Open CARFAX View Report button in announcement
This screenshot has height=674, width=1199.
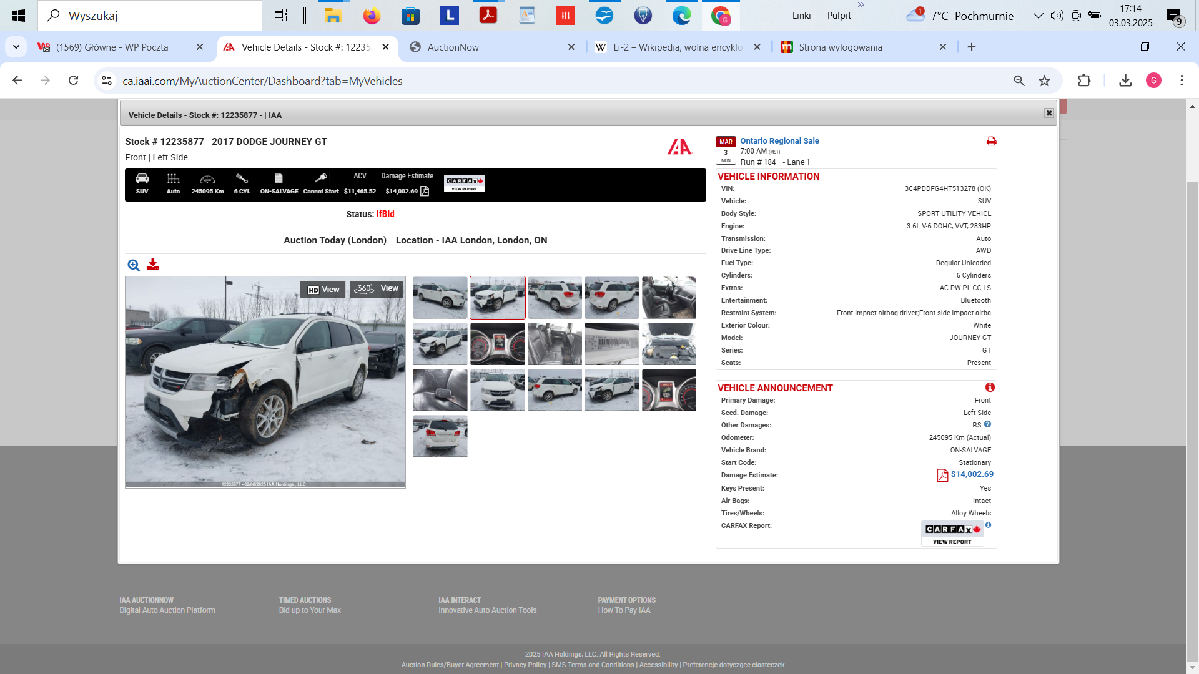tap(952, 534)
